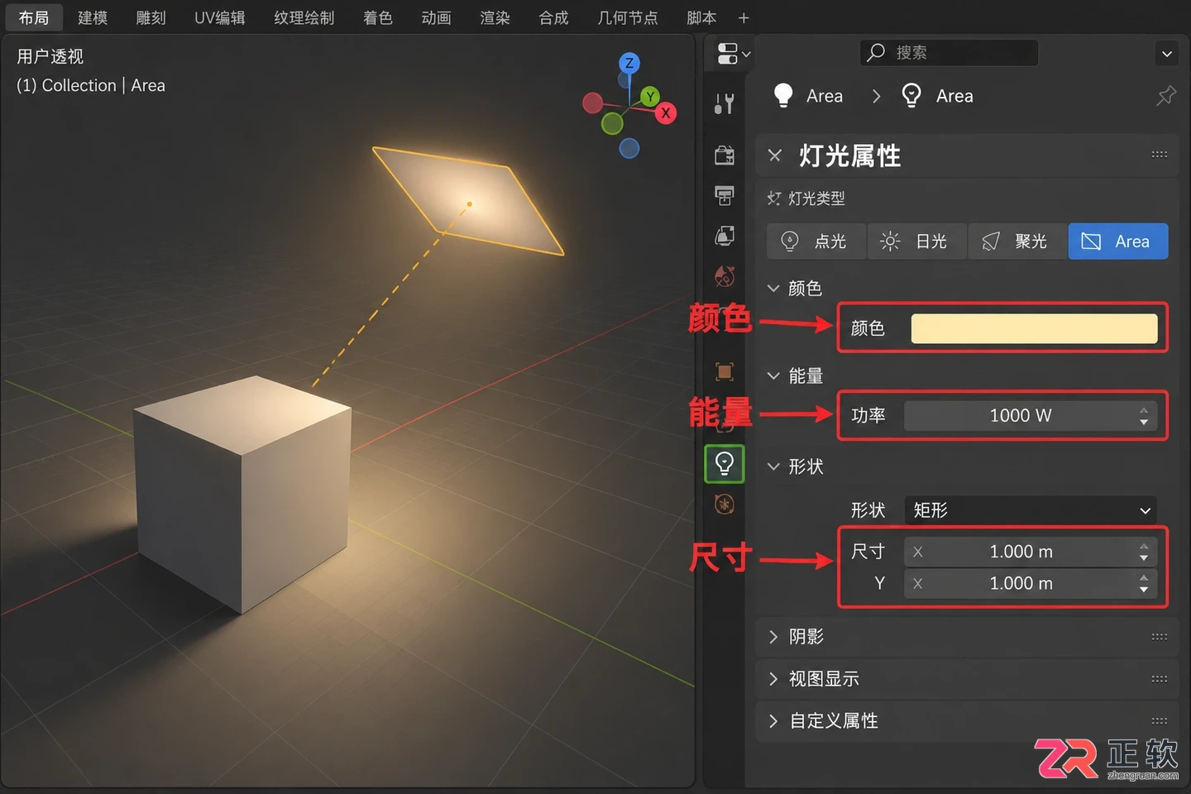1191x794 pixels.
Task: Click the Y size stepper arrows
Action: (1144, 584)
